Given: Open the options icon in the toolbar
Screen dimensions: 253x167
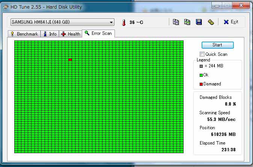Looking at the screenshot, I should [x=211, y=22].
